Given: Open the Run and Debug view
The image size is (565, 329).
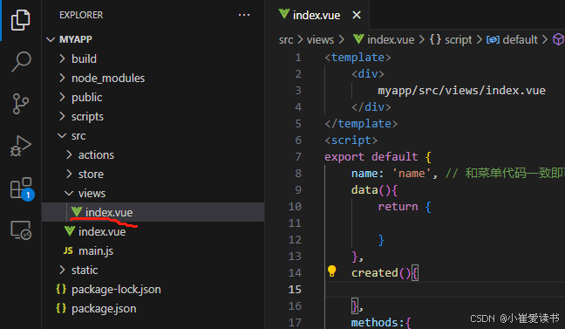Looking at the screenshot, I should pyautogui.click(x=21, y=146).
